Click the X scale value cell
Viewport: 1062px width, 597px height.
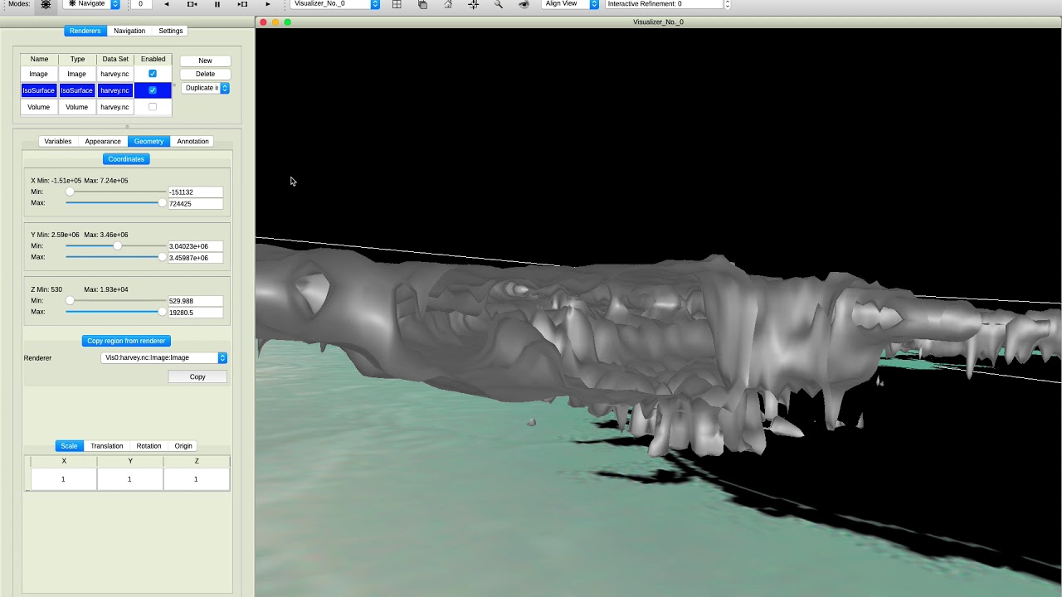(63, 479)
